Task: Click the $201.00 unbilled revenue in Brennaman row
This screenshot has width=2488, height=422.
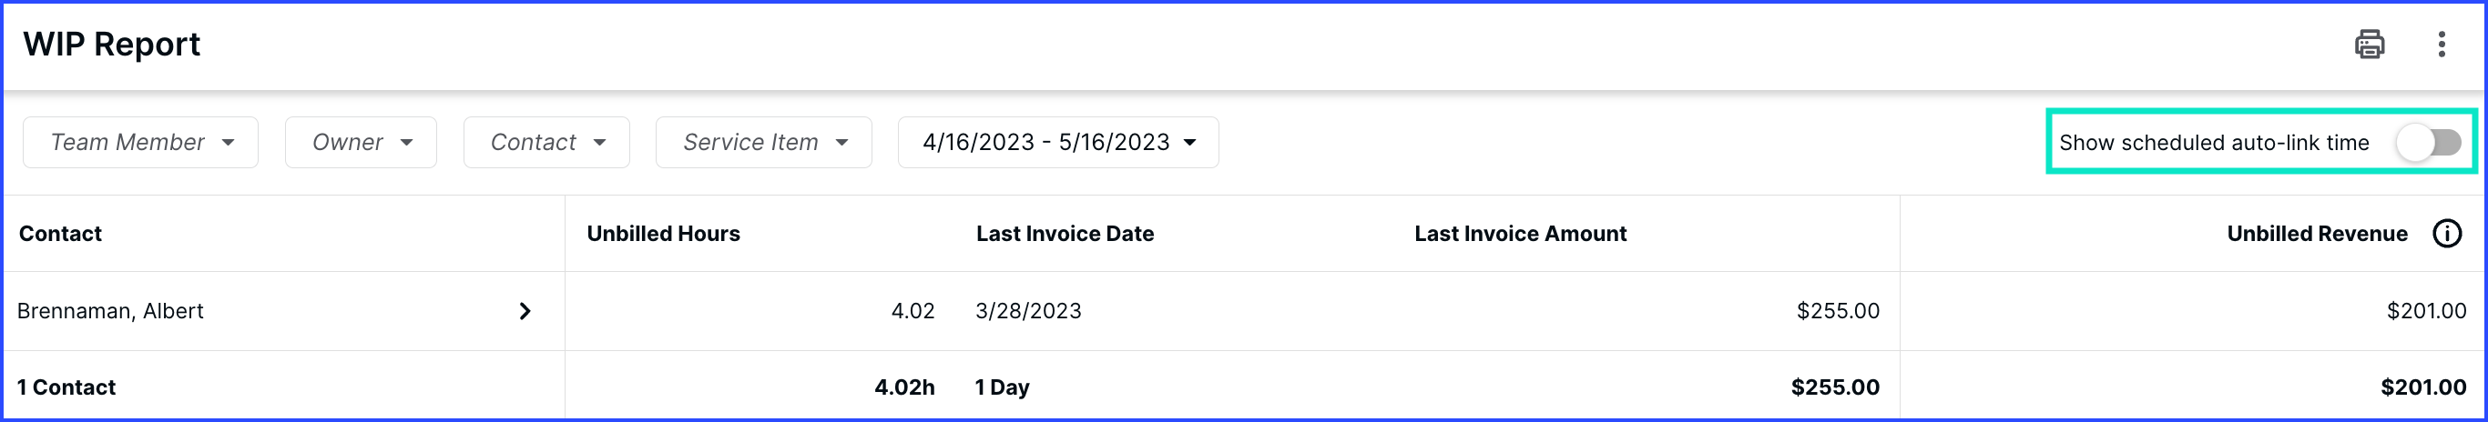Action: coord(2426,311)
